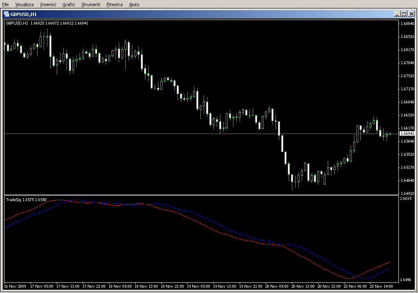The image size is (418, 293).
Task: Click the GBPUSD,H1 chart window icon
Action: 7,14
